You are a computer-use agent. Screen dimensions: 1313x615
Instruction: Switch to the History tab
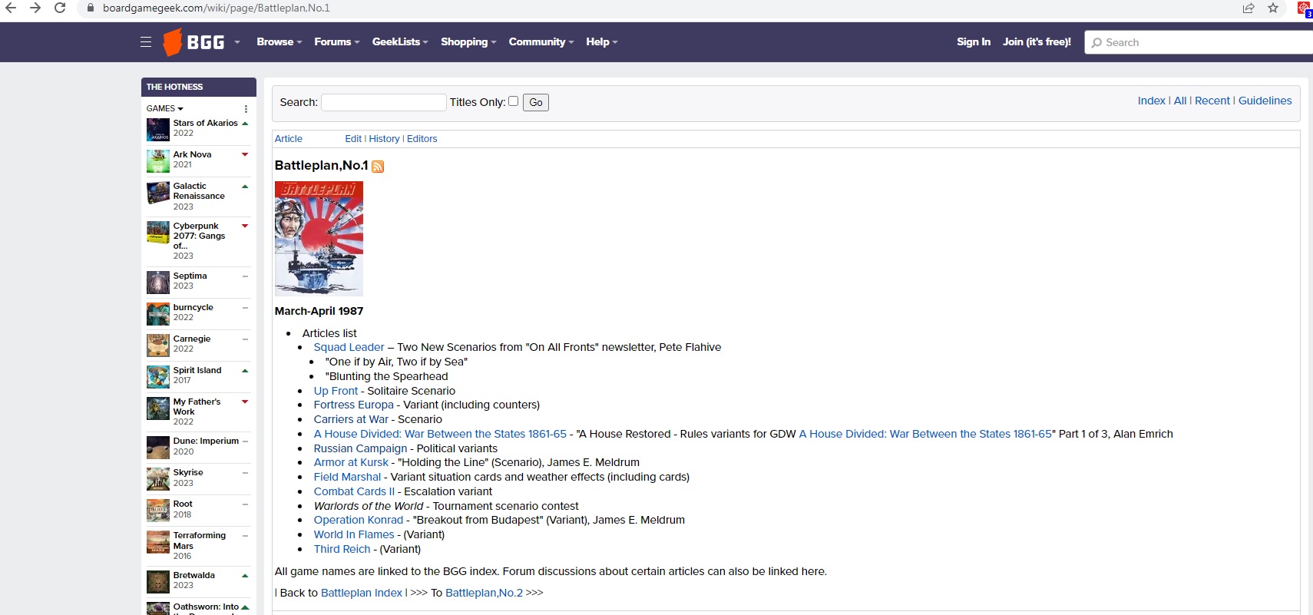click(x=384, y=139)
